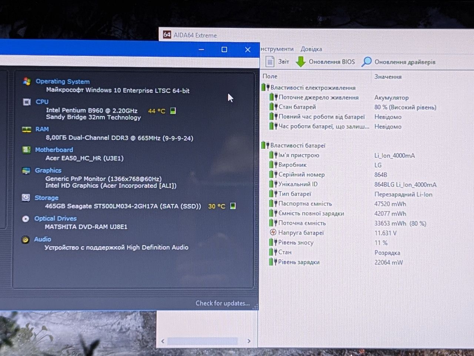
Task: Click Check for updates link in Speccy
Action: [x=223, y=303]
